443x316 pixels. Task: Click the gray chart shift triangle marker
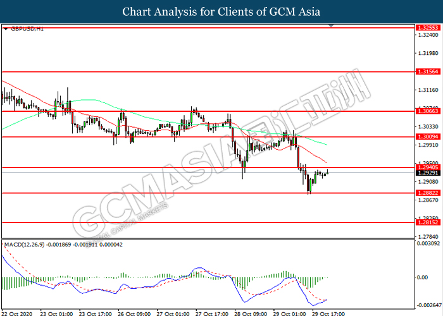point(331,26)
